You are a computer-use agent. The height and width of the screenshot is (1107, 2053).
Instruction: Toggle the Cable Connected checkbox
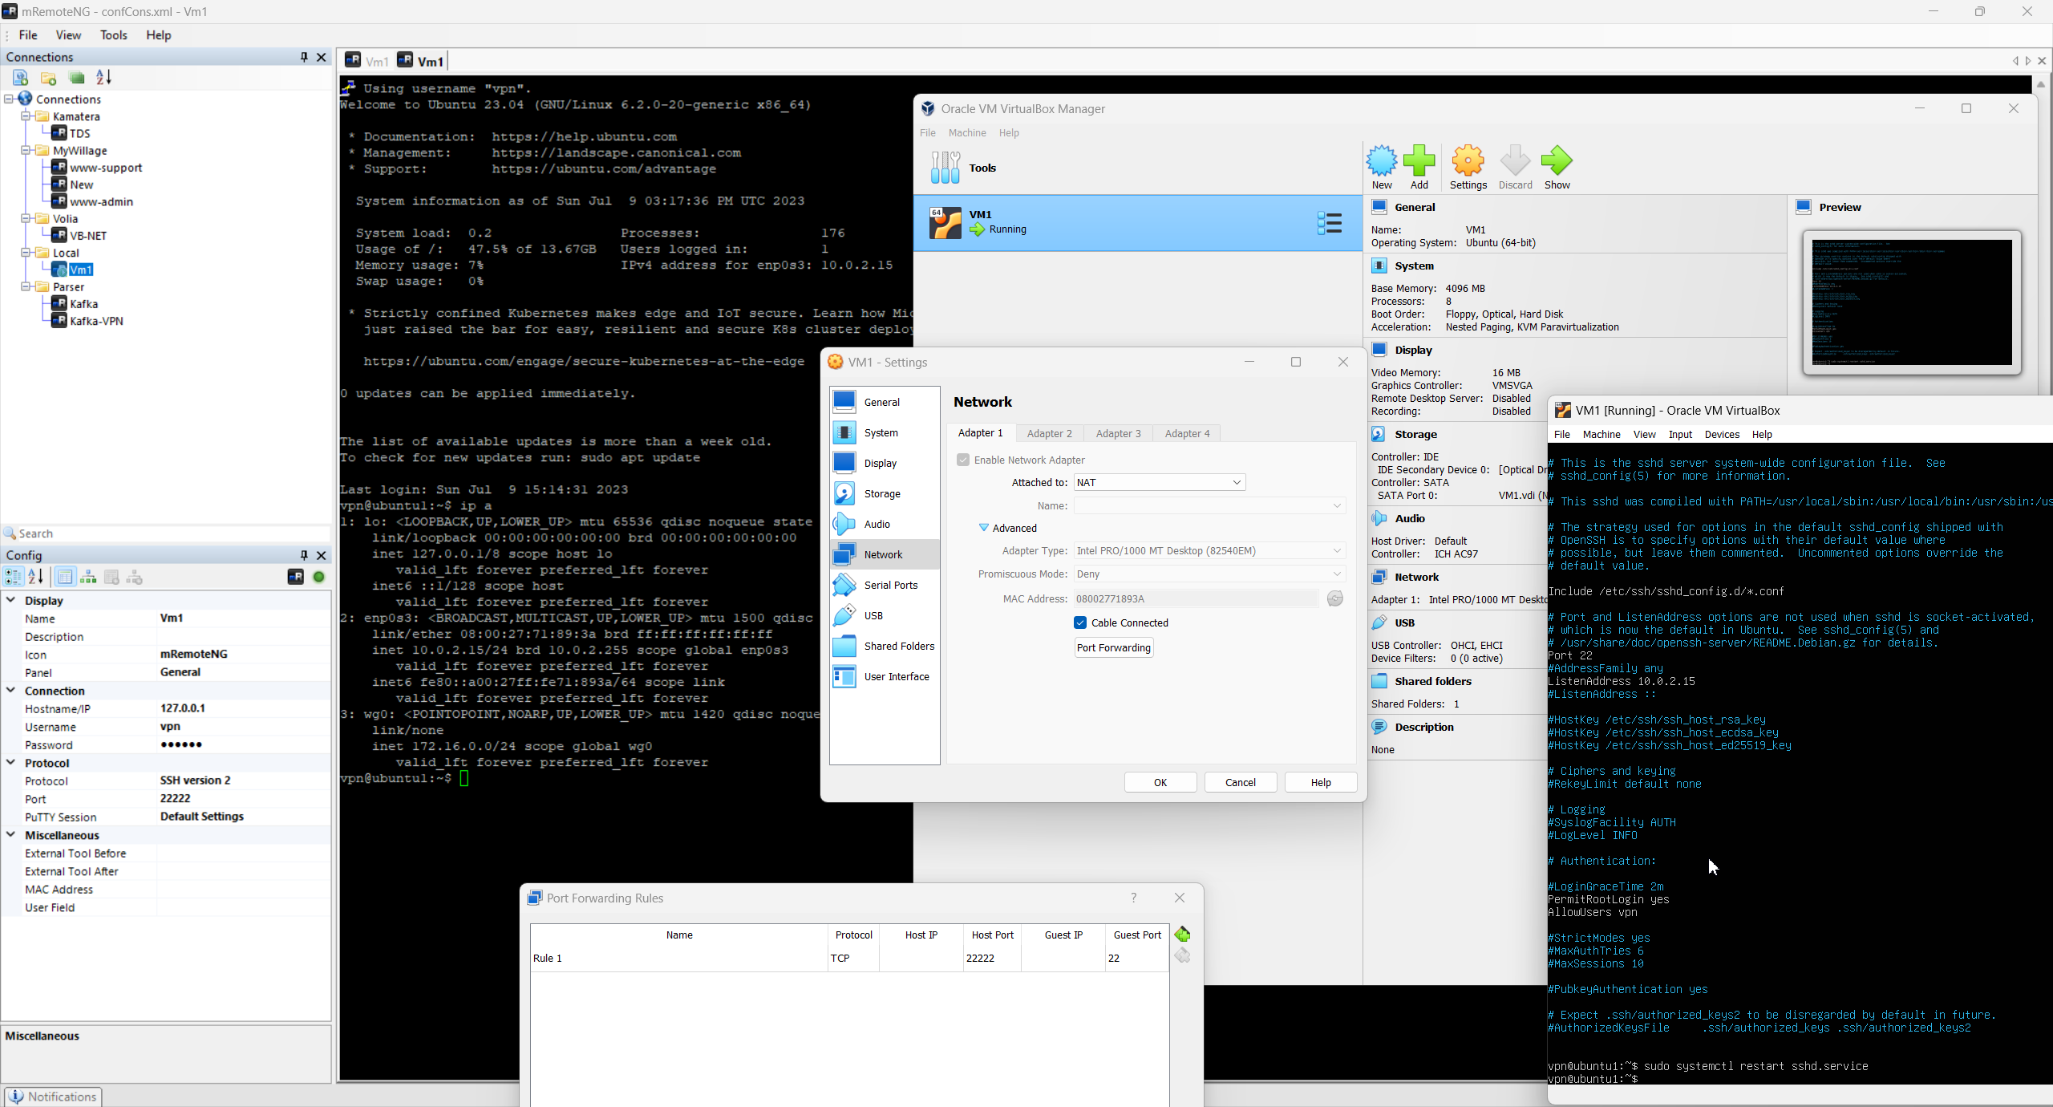(1080, 622)
